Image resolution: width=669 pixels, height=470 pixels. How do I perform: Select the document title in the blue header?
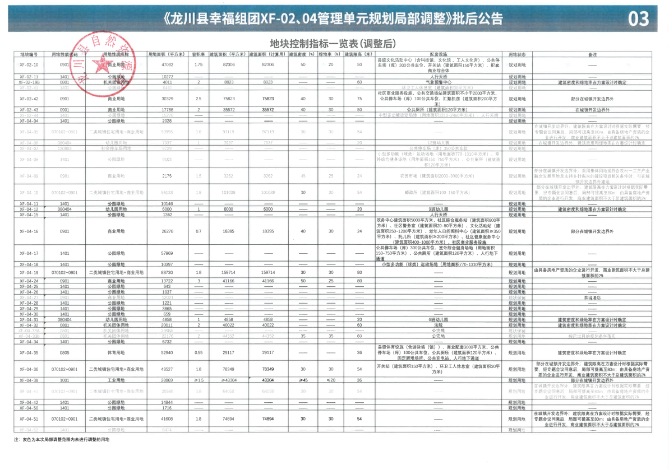click(x=333, y=18)
